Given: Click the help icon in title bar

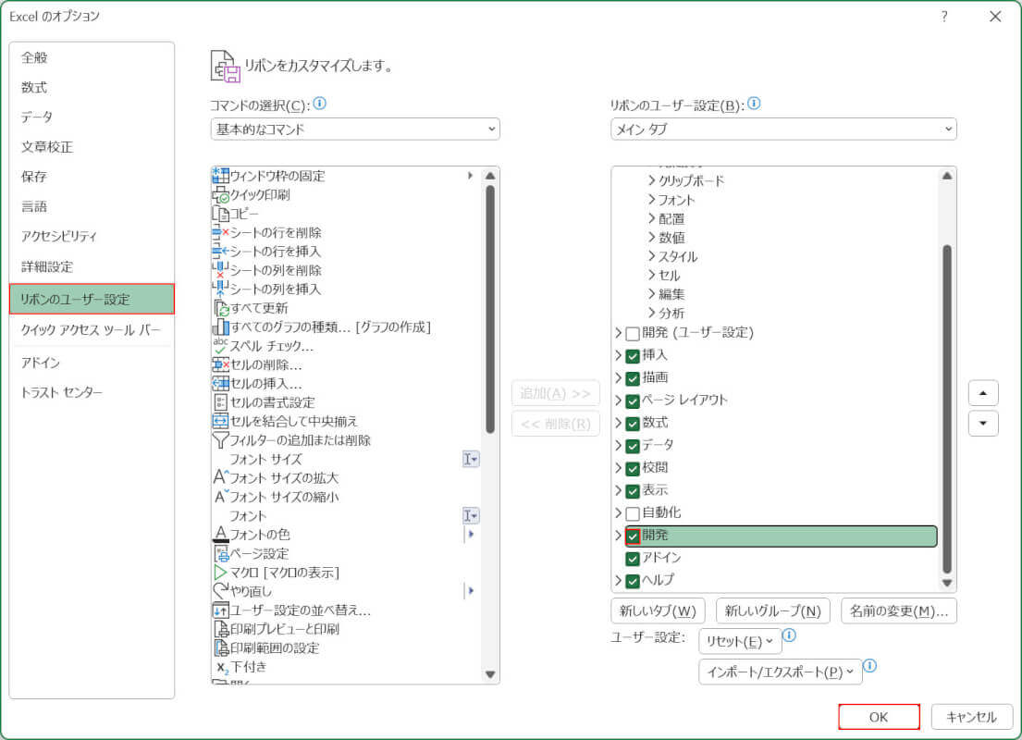Looking at the screenshot, I should pyautogui.click(x=944, y=17).
